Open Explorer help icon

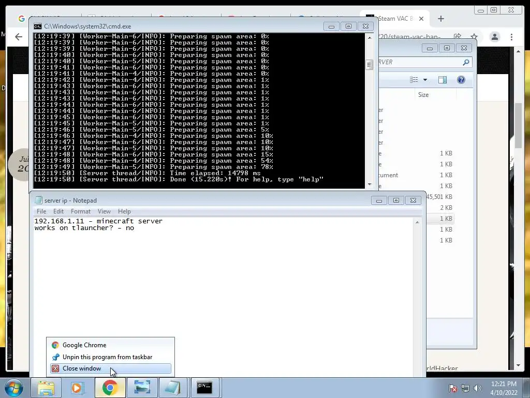(461, 80)
